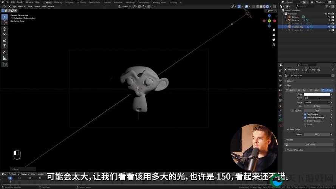Expand the Preview panel
Image resolution: width=336 pixels, height=189 pixels.
point(290,81)
